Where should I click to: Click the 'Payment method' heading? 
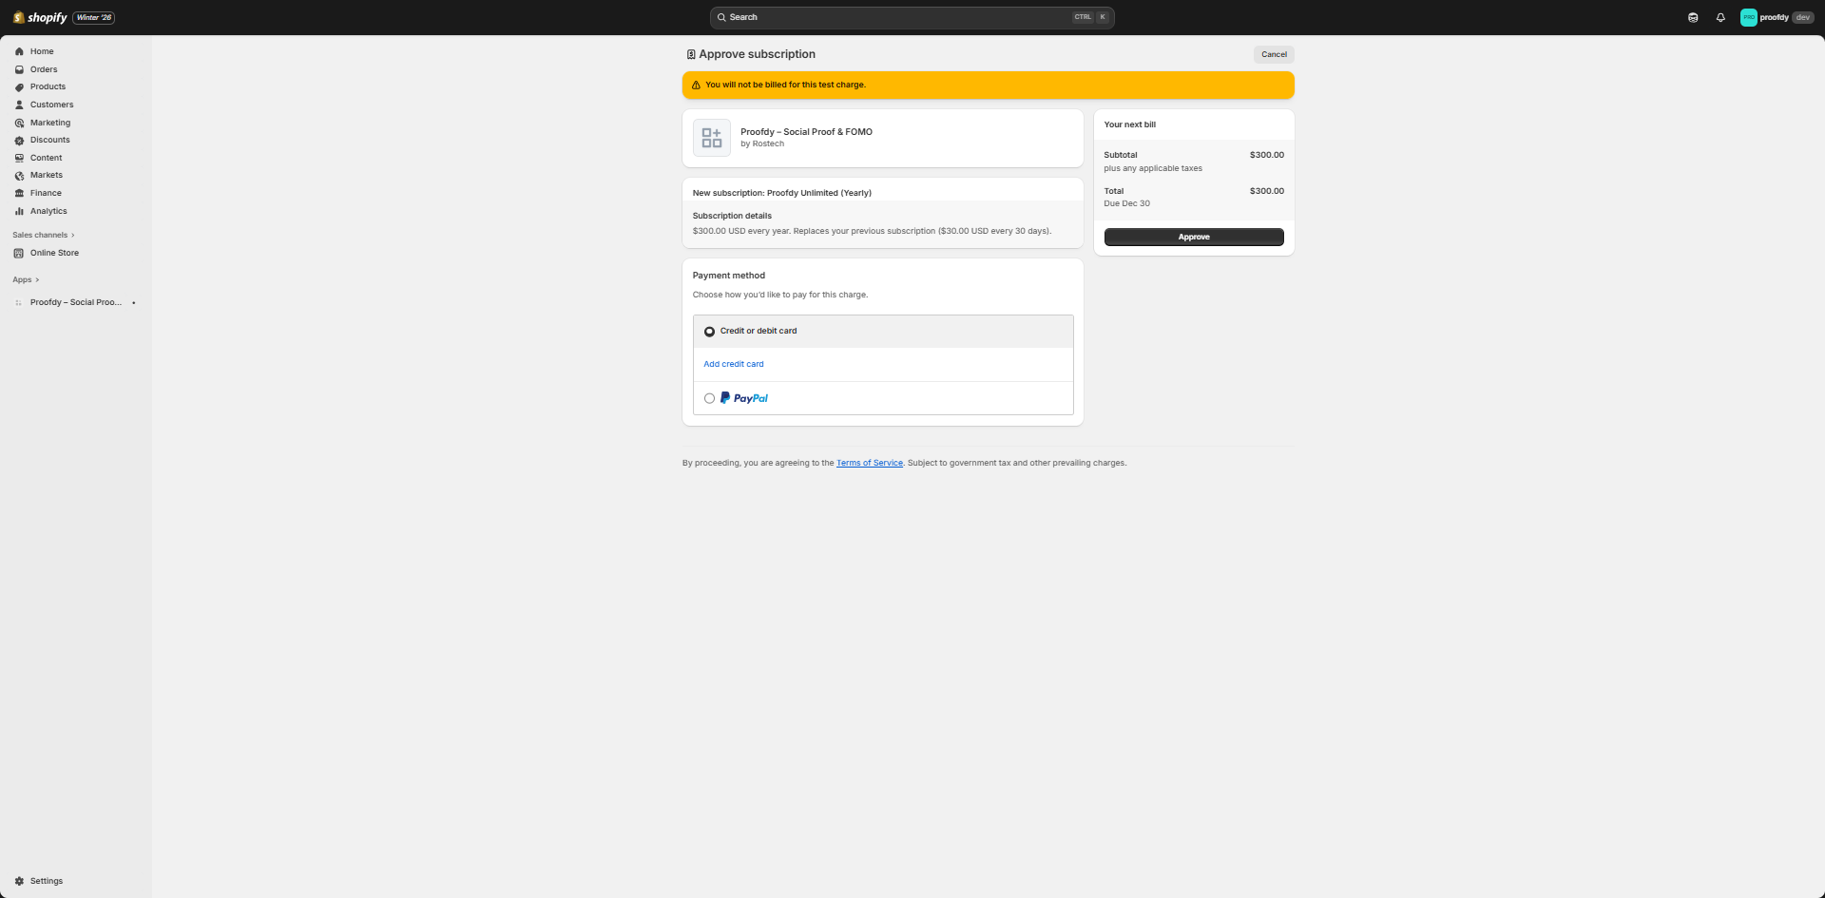(729, 276)
